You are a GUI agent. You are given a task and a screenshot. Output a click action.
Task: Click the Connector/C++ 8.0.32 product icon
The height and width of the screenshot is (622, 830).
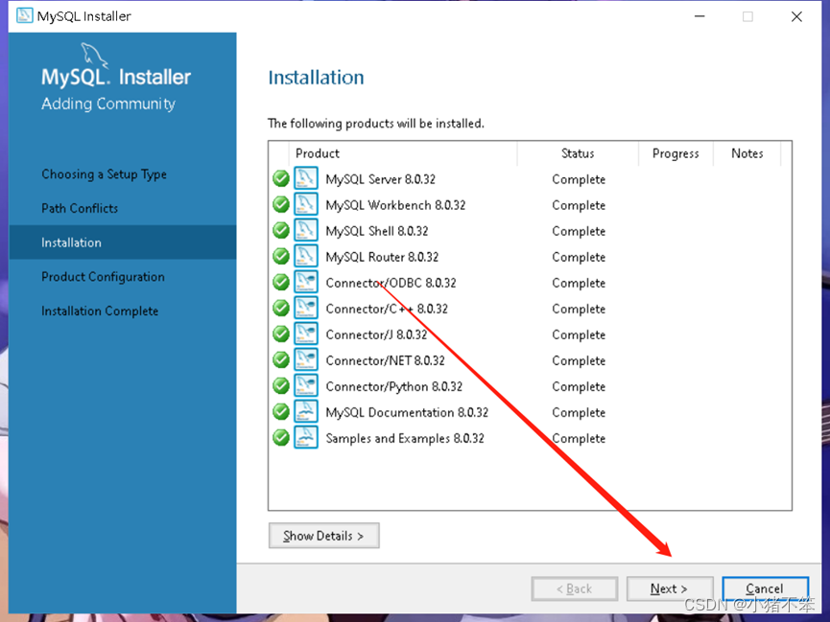(x=306, y=309)
